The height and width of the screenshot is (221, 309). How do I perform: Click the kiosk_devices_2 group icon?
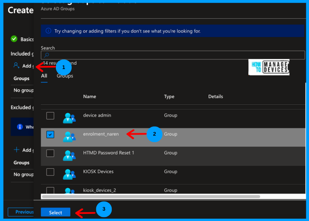click(x=69, y=191)
